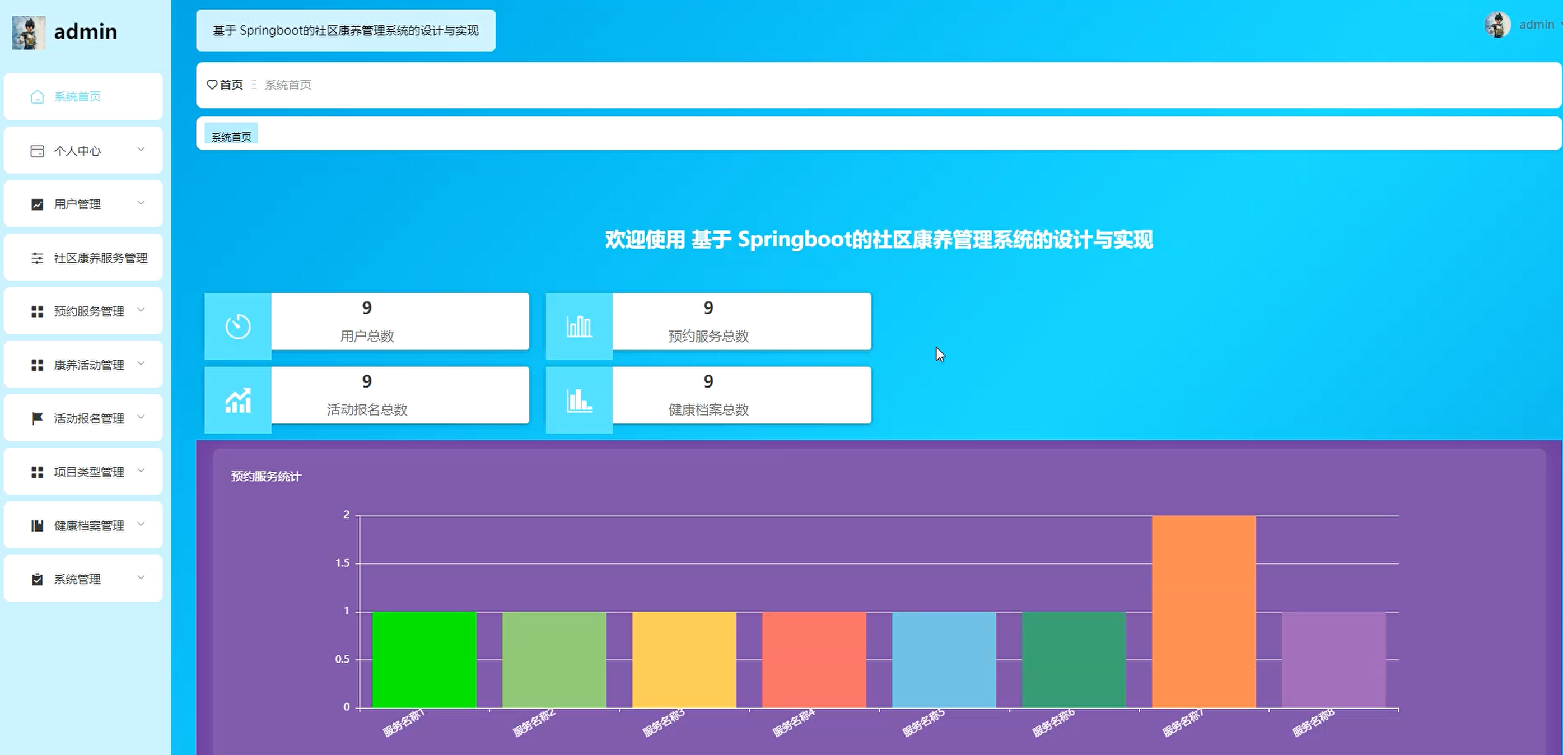Open 健康档案管理 sidebar menu item

(83, 525)
